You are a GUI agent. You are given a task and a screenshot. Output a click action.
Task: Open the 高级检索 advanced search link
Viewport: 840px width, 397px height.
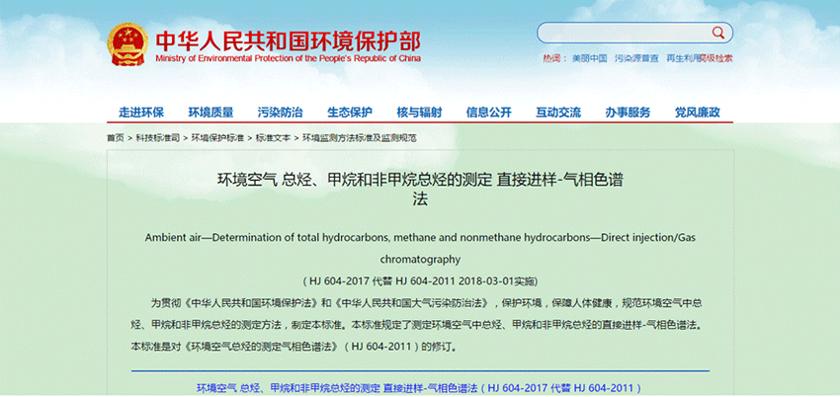pos(716,58)
